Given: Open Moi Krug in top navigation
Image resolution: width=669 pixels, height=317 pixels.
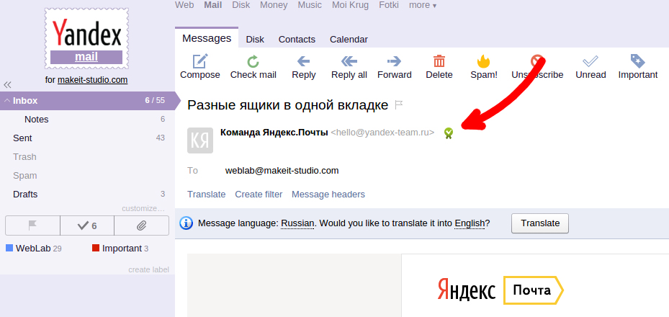Looking at the screenshot, I should point(350,5).
